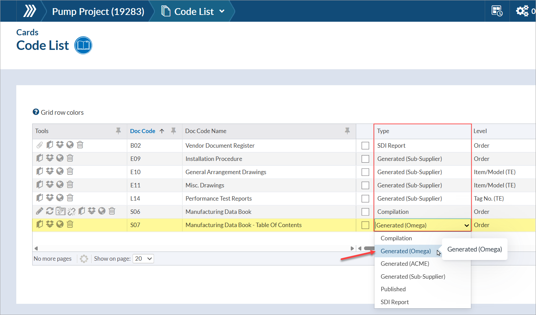Click the paperclip attachment icon in B02 row
This screenshot has width=536, height=315.
click(40, 145)
